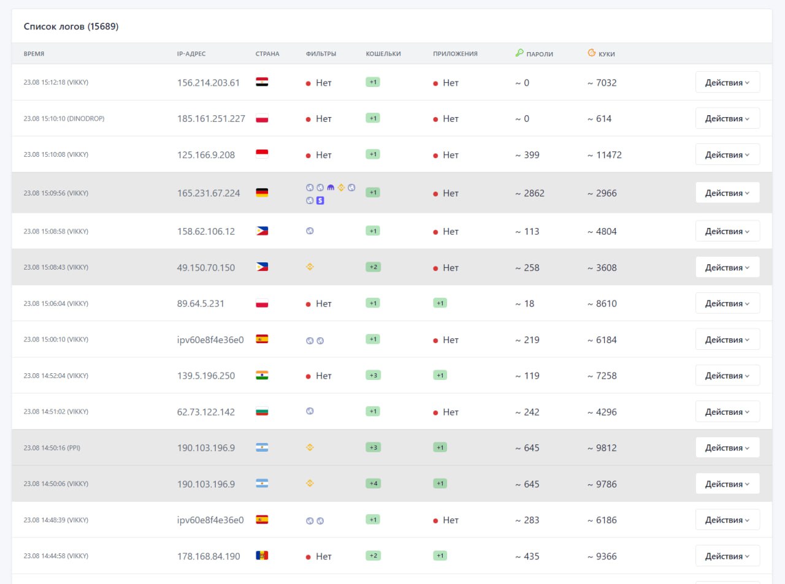Click the IP address 185.161.251.227
The height and width of the screenshot is (584, 785).
click(211, 119)
